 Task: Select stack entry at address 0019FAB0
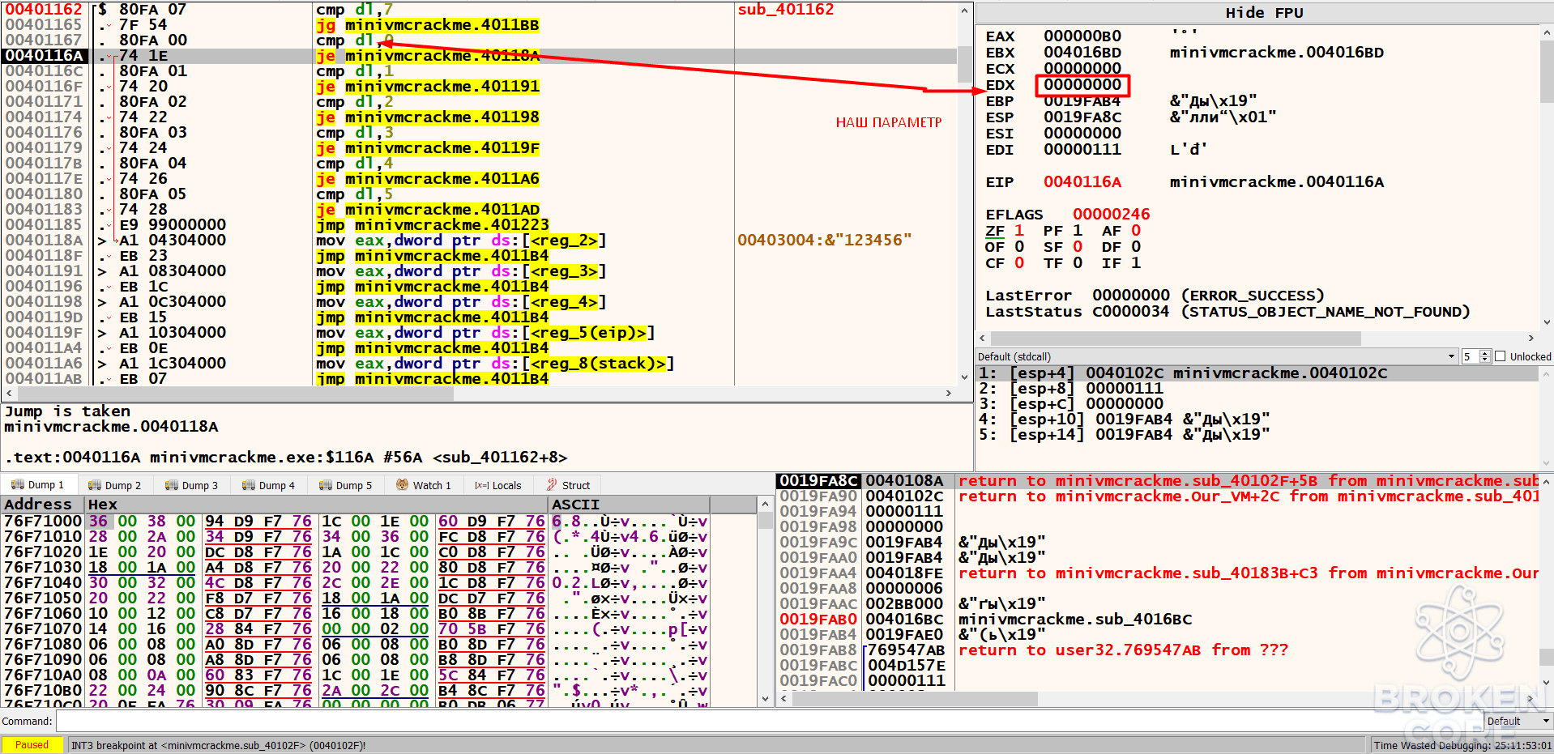click(1159, 620)
